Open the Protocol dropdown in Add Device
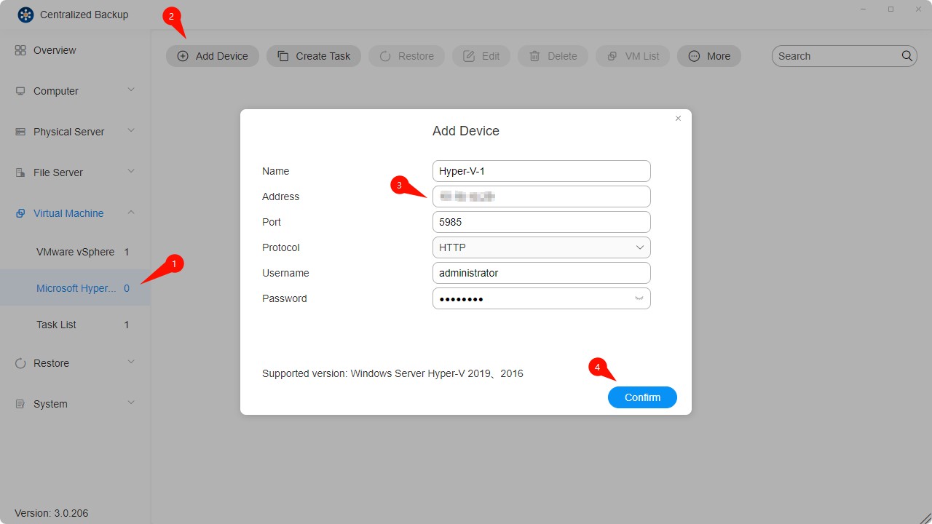Image resolution: width=932 pixels, height=524 pixels. (x=640, y=247)
